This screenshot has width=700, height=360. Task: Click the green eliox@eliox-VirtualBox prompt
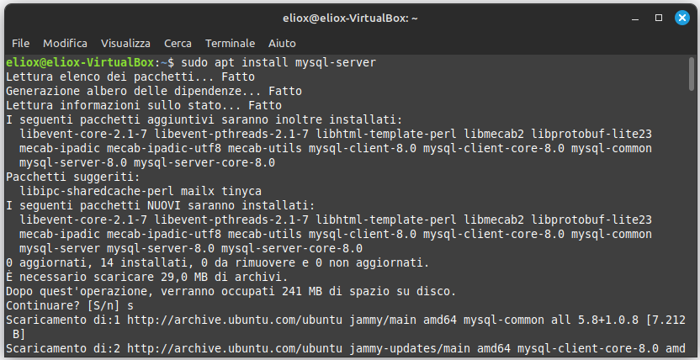pyautogui.click(x=81, y=62)
